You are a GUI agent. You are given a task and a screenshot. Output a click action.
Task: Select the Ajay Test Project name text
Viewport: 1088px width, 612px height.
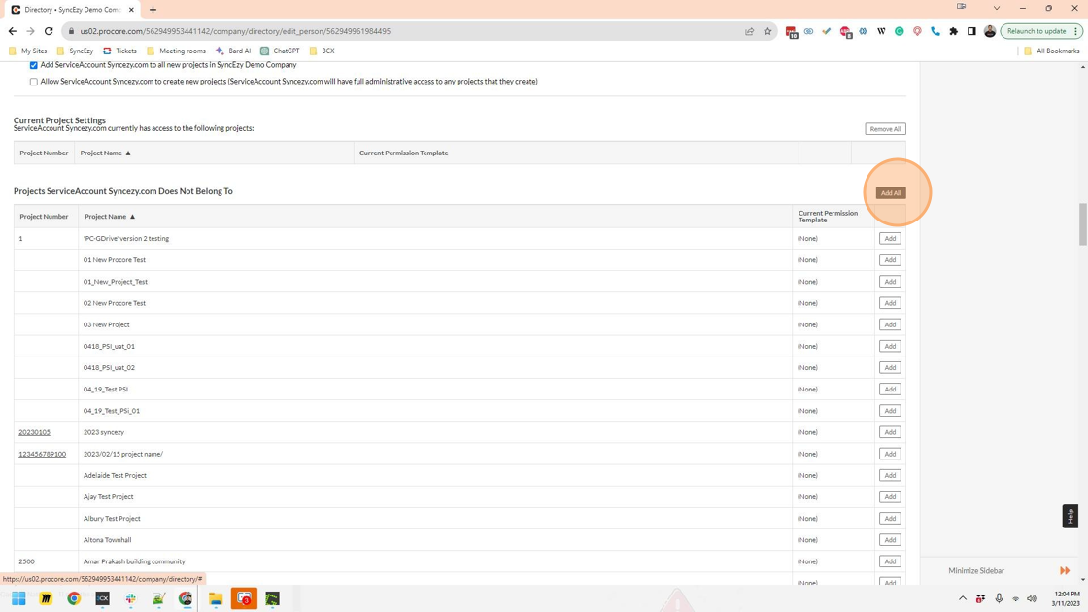(x=108, y=496)
